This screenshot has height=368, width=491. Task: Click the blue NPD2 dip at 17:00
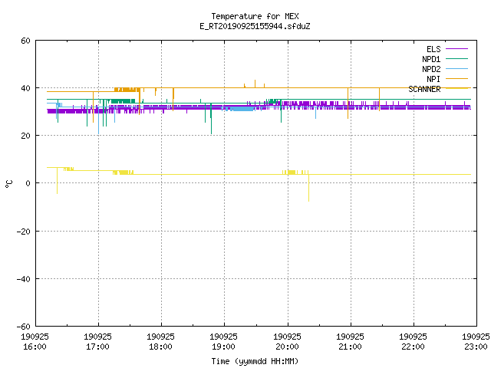point(99,120)
